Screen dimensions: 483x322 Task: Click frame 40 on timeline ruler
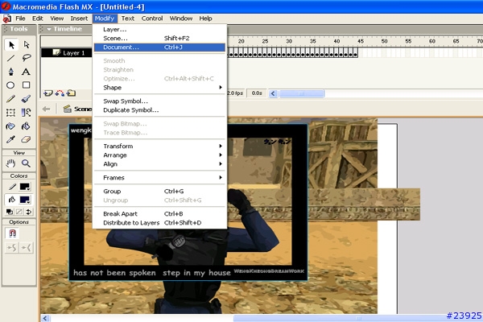point(336,41)
